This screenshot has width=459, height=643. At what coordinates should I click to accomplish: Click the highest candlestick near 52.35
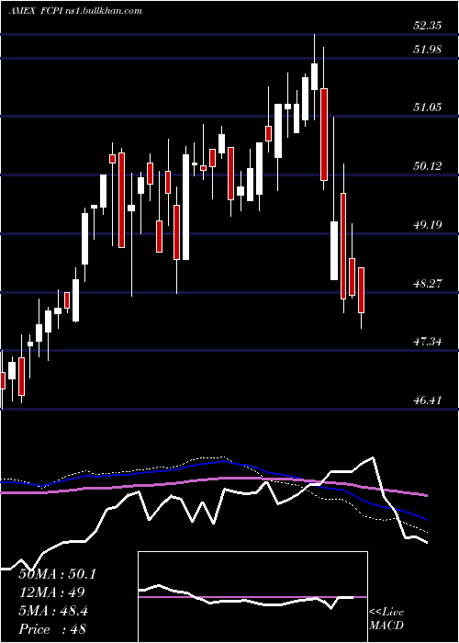coord(314,76)
